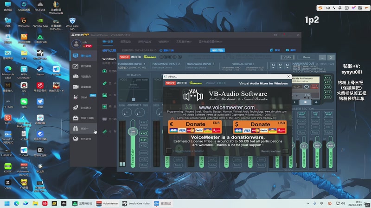
Task: Open the KOOK desktop shortcut
Action: pos(8,168)
